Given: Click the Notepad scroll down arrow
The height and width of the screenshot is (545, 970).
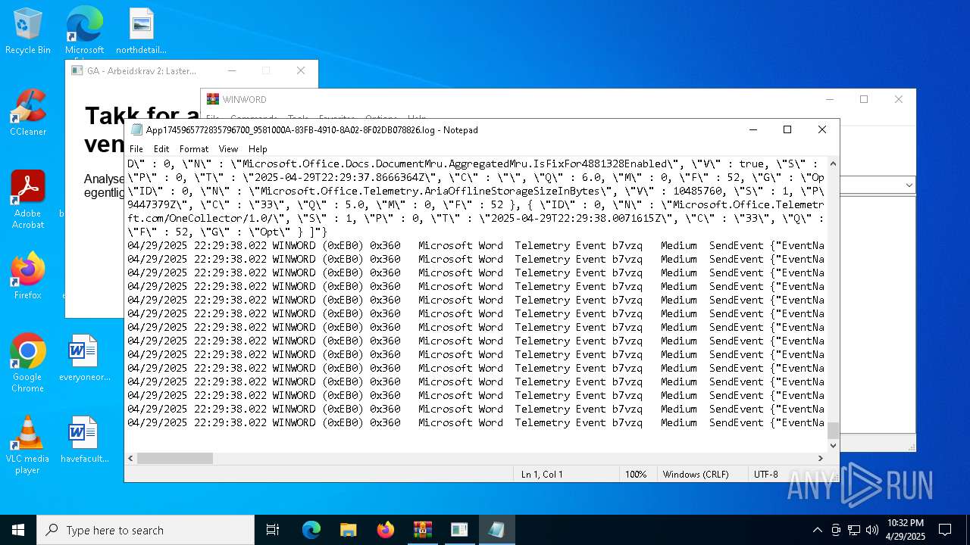Looking at the screenshot, I should click(x=833, y=446).
